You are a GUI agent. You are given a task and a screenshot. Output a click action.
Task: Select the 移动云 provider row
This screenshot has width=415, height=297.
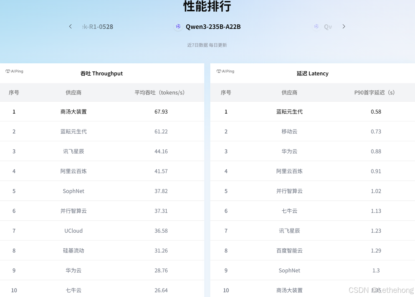click(x=313, y=131)
